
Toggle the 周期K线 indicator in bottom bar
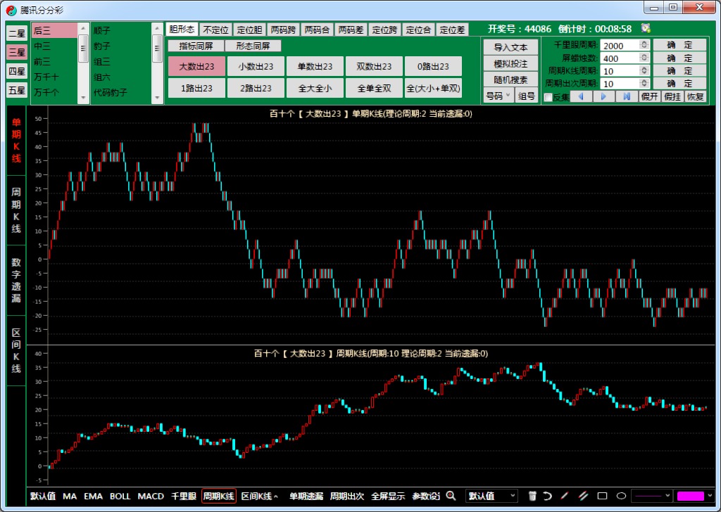218,496
